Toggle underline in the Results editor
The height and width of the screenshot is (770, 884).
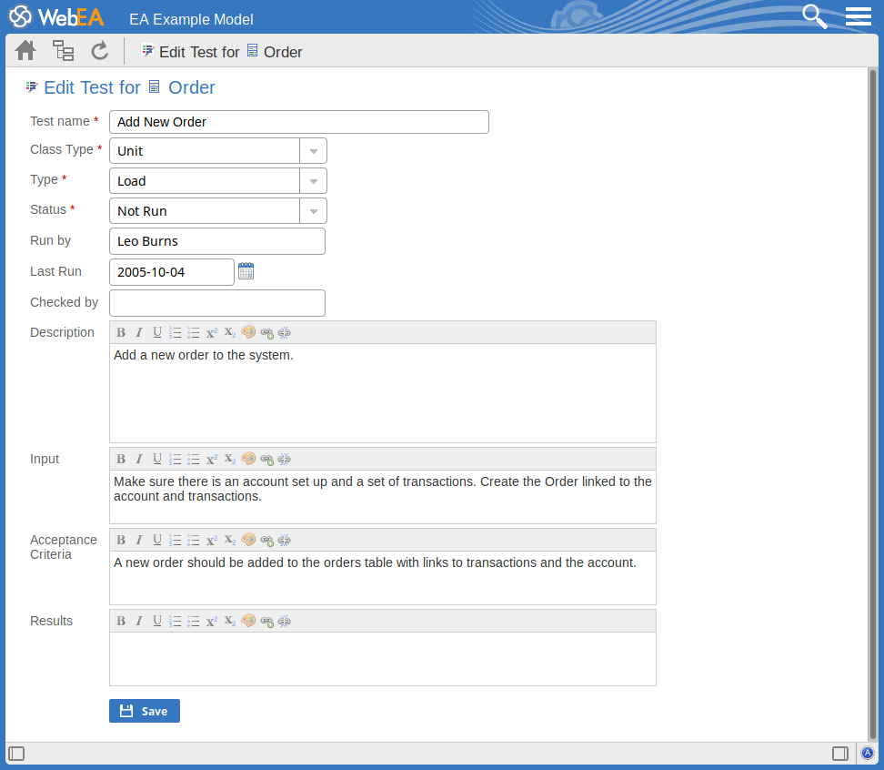coord(157,621)
